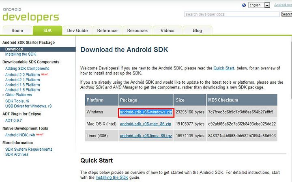Click the Linux checksum 848371e4bf068dbb582b709f4e56d903

click(x=242, y=136)
